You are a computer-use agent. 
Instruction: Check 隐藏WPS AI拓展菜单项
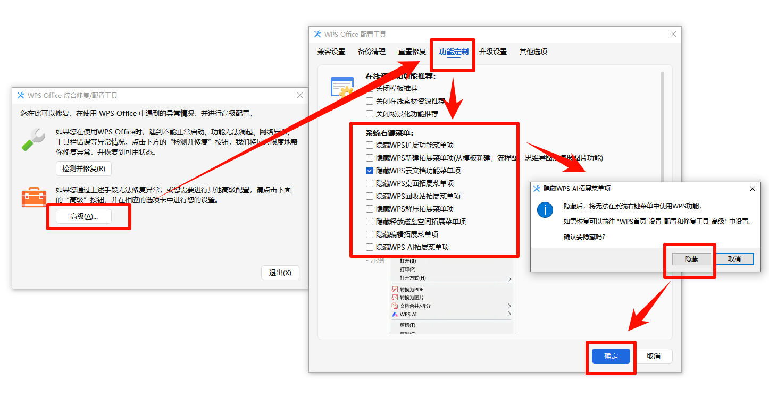[x=370, y=247]
